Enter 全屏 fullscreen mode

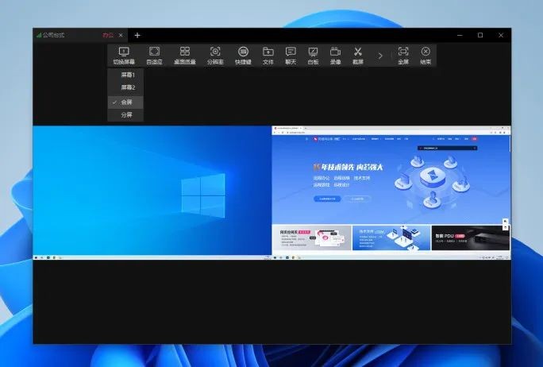click(403, 56)
